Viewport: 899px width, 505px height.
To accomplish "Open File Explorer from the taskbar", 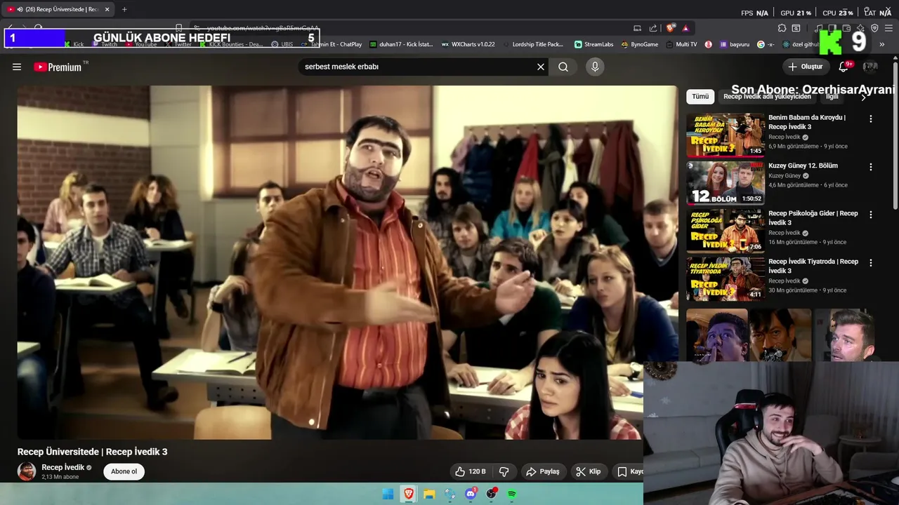I will pyautogui.click(x=429, y=494).
